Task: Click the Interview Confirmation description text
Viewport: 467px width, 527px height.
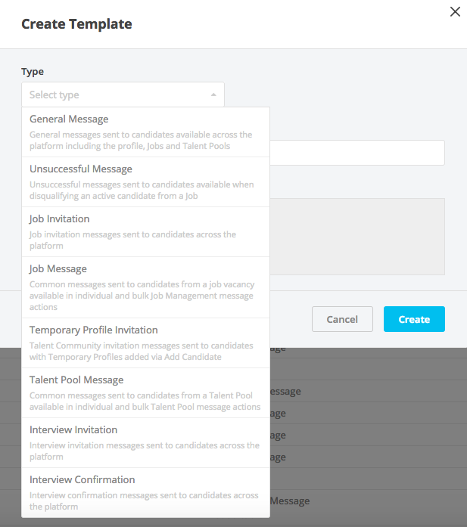Action: (x=144, y=501)
